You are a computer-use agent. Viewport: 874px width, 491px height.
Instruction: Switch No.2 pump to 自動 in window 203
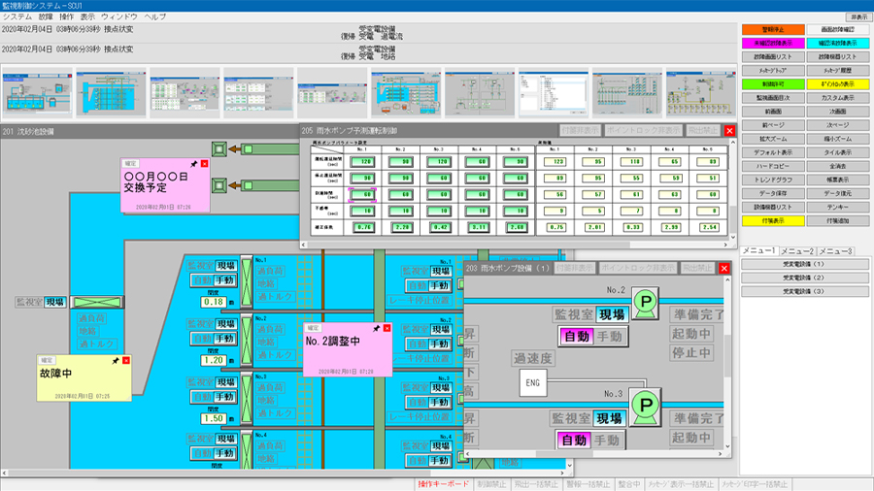pos(576,337)
